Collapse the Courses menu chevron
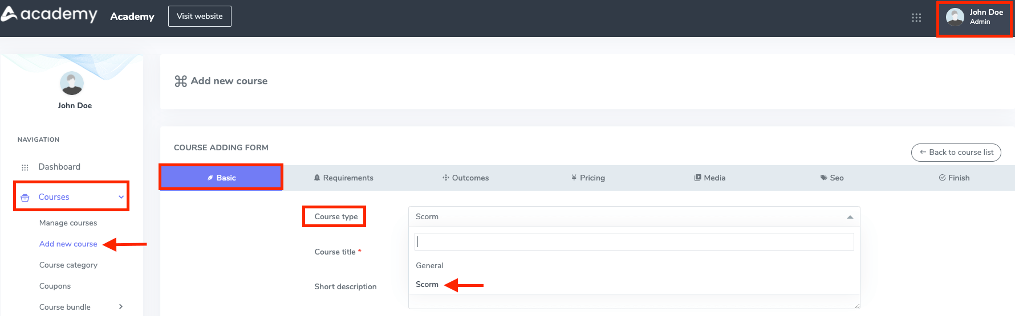 tap(121, 197)
